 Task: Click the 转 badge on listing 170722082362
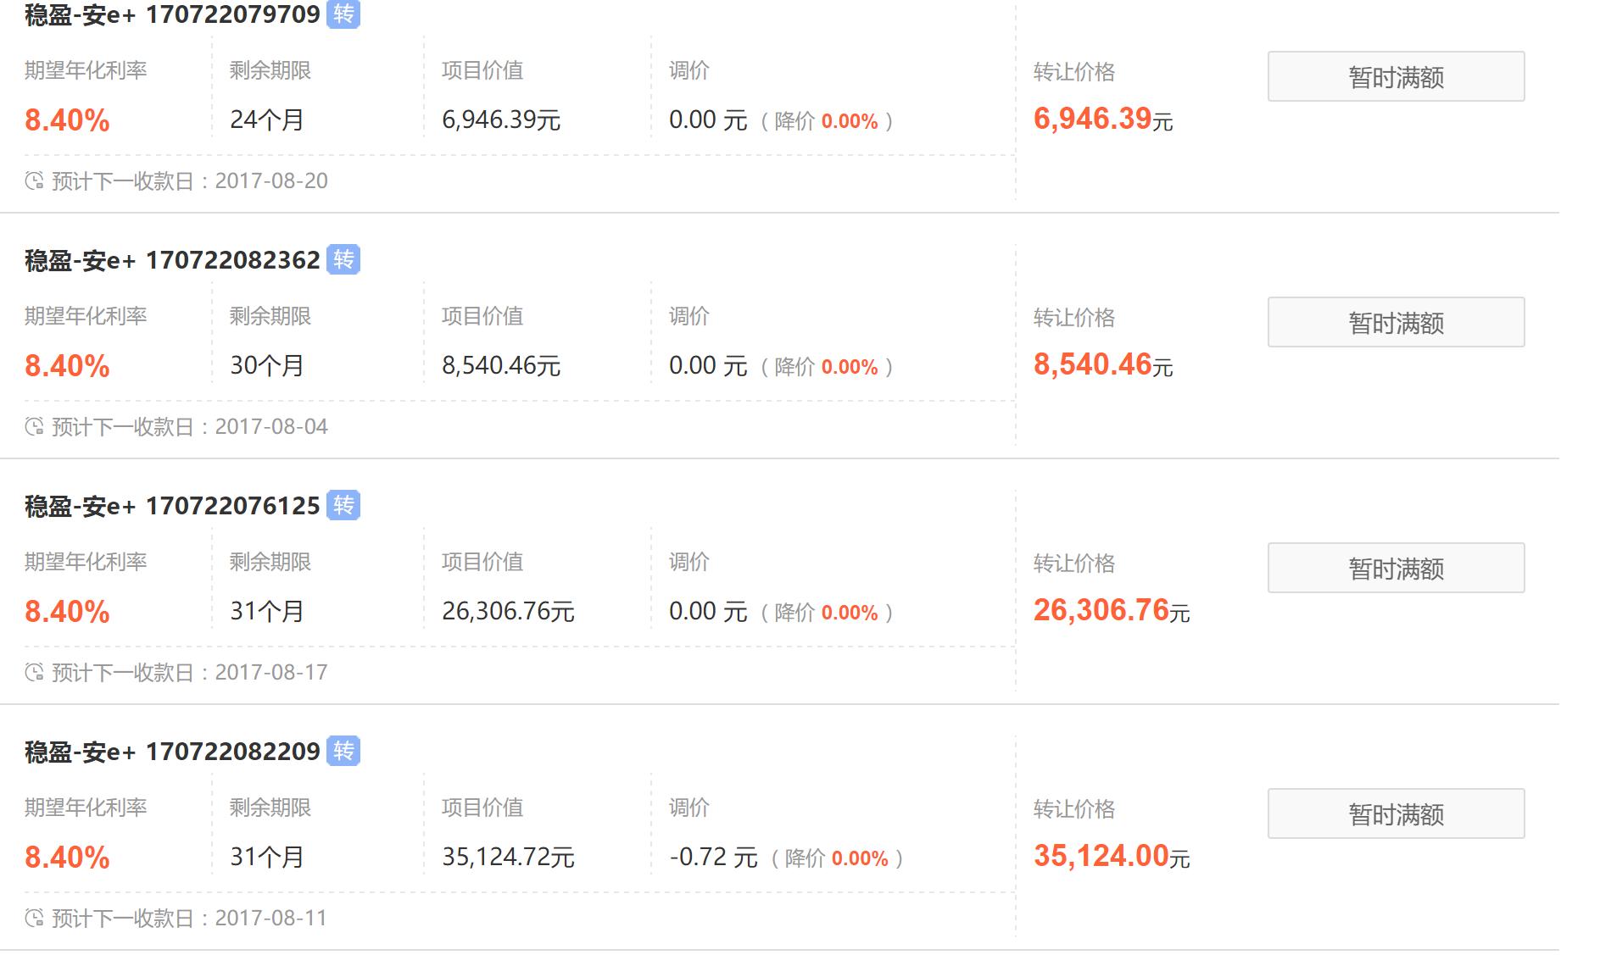pyautogui.click(x=345, y=260)
